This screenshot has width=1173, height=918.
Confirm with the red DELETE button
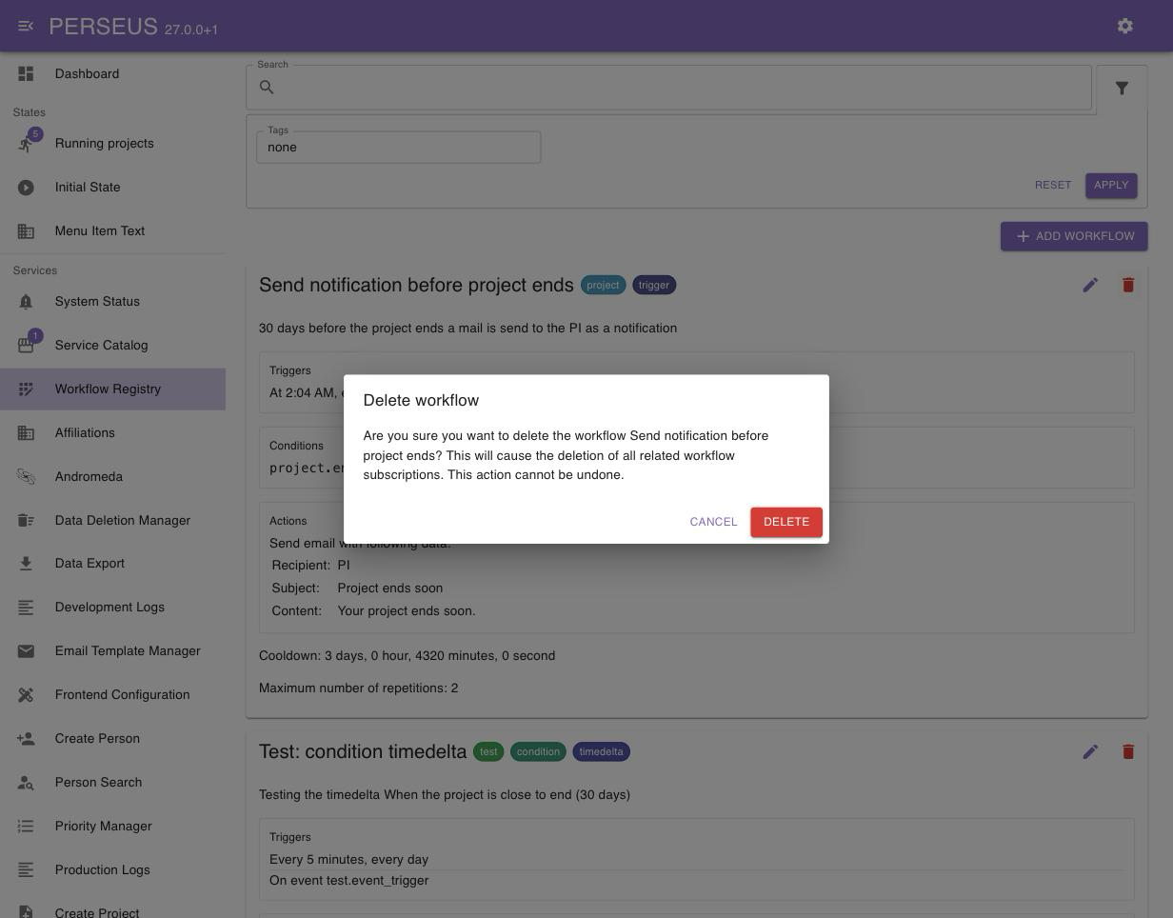point(786,522)
